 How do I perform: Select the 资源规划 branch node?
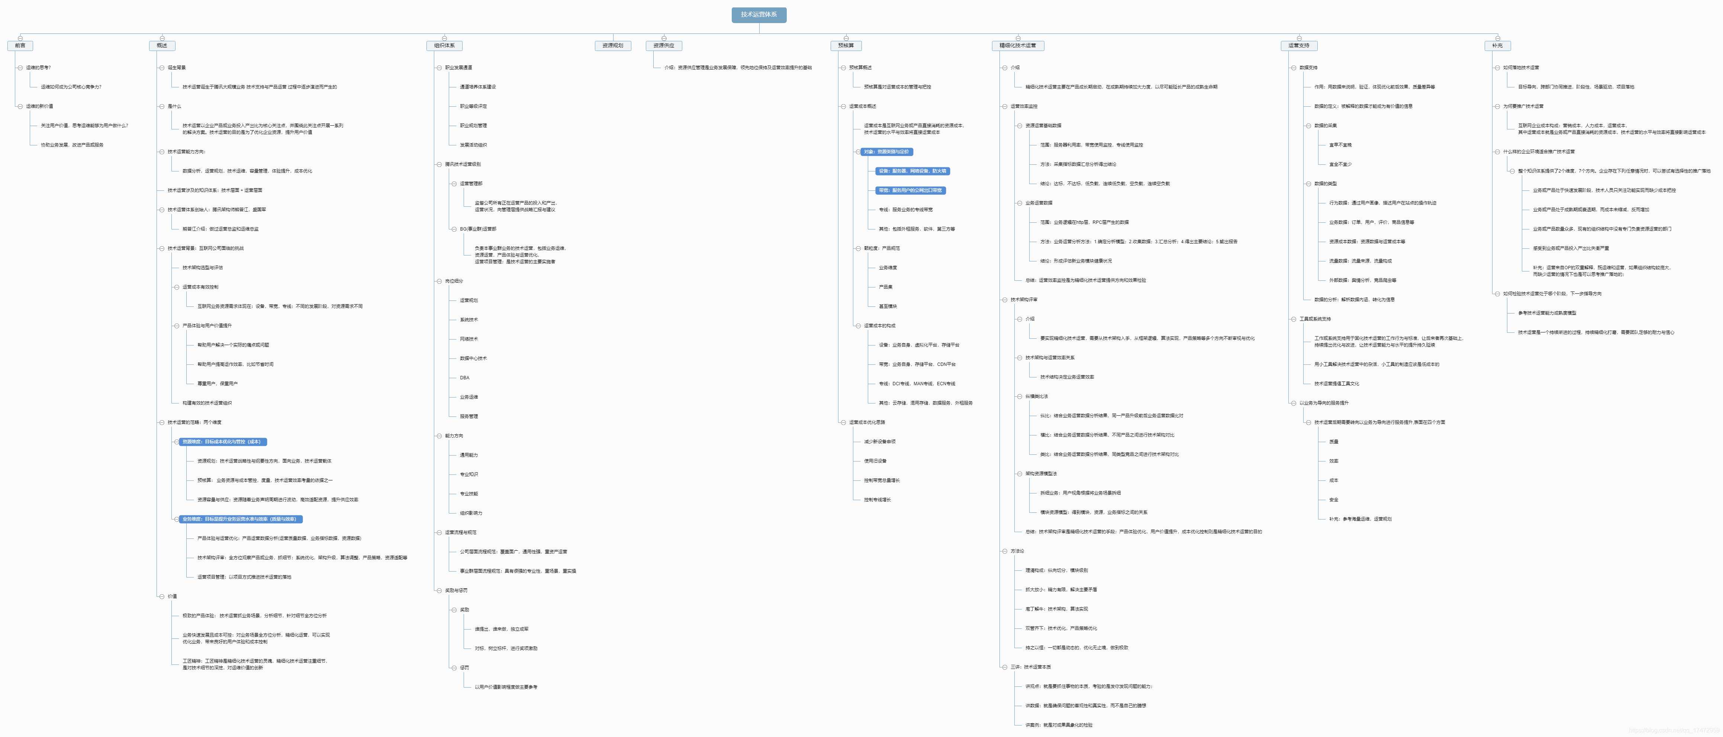point(612,45)
